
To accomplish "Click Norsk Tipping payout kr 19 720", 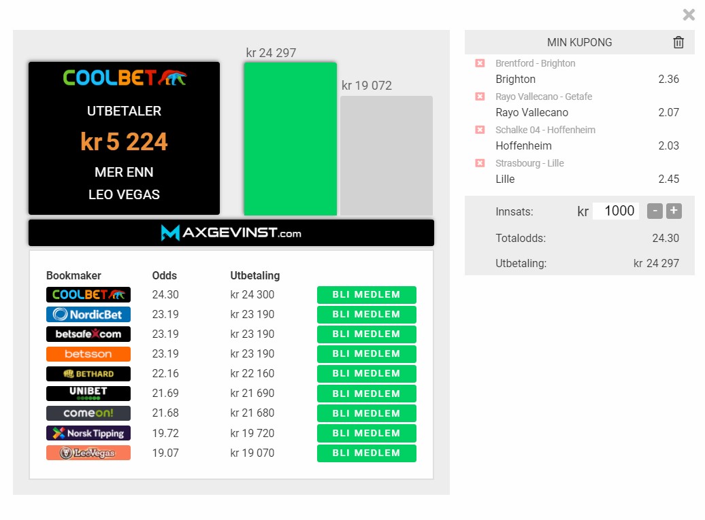I will tap(252, 433).
